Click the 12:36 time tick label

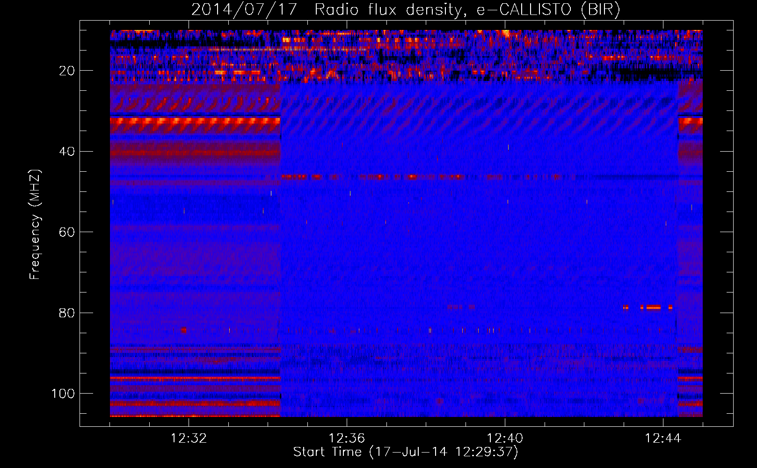tap(347, 439)
